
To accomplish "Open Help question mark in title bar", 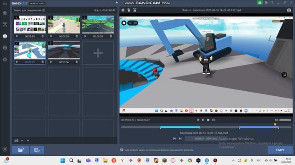I will (x=272, y=3).
